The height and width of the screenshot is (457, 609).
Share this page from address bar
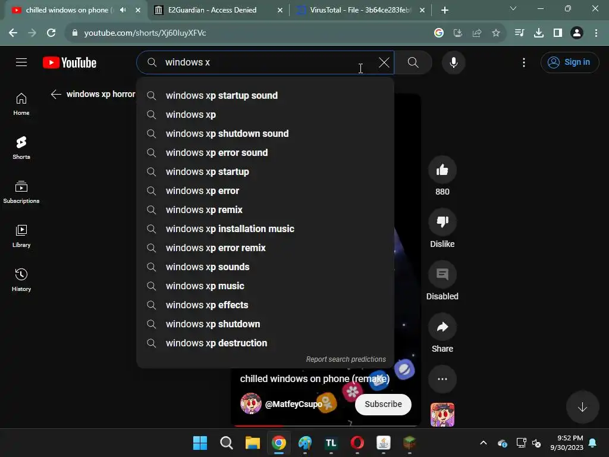pos(476,33)
